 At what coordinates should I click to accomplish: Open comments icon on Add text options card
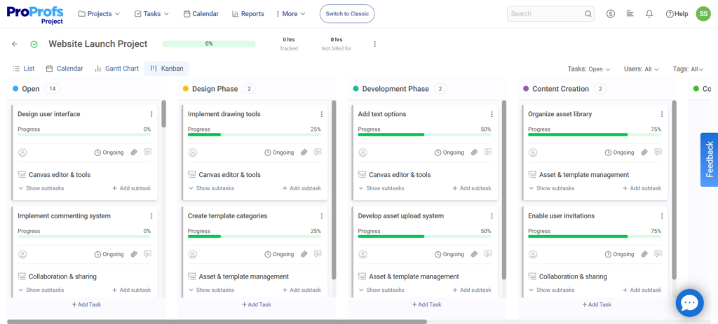pyautogui.click(x=488, y=152)
